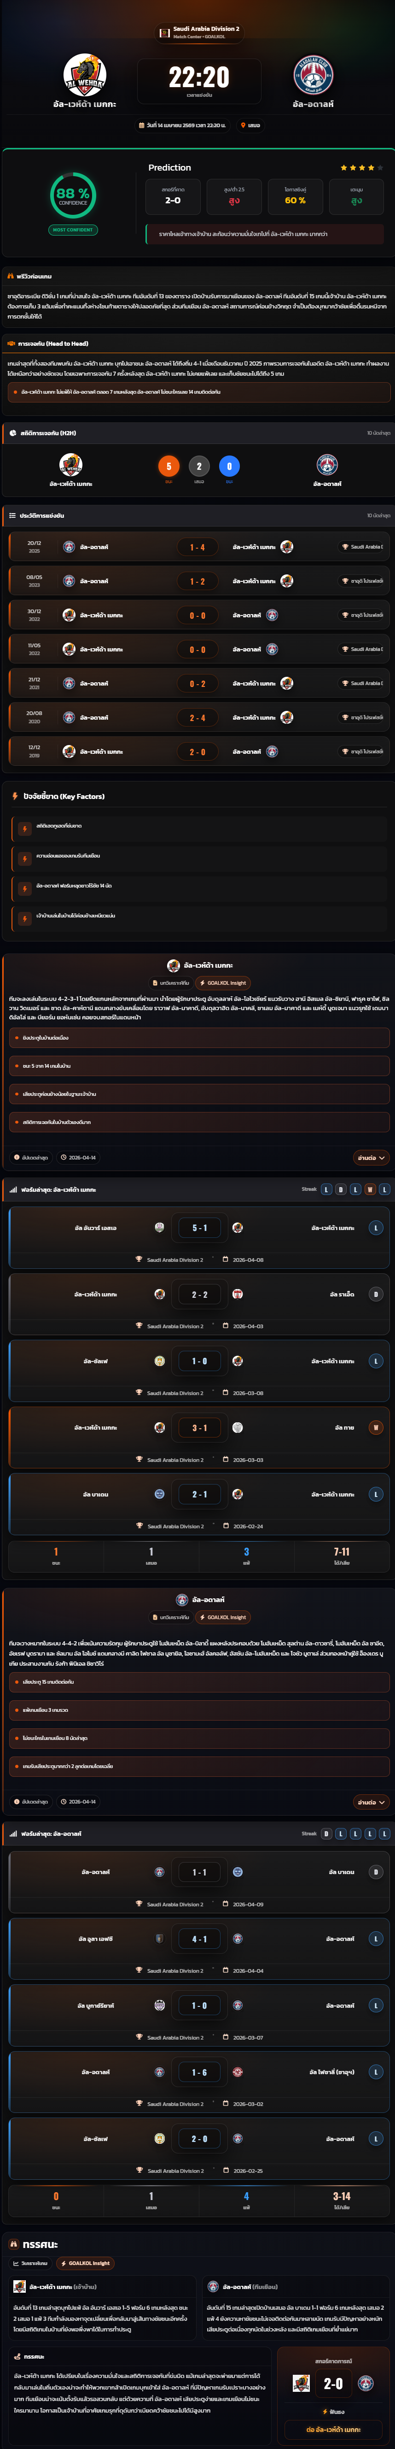Image resolution: width=395 pixels, height=2449 pixels.
Task: Select GOALKOL Insight tab in final analysis section
Action: pyautogui.click(x=86, y=2264)
